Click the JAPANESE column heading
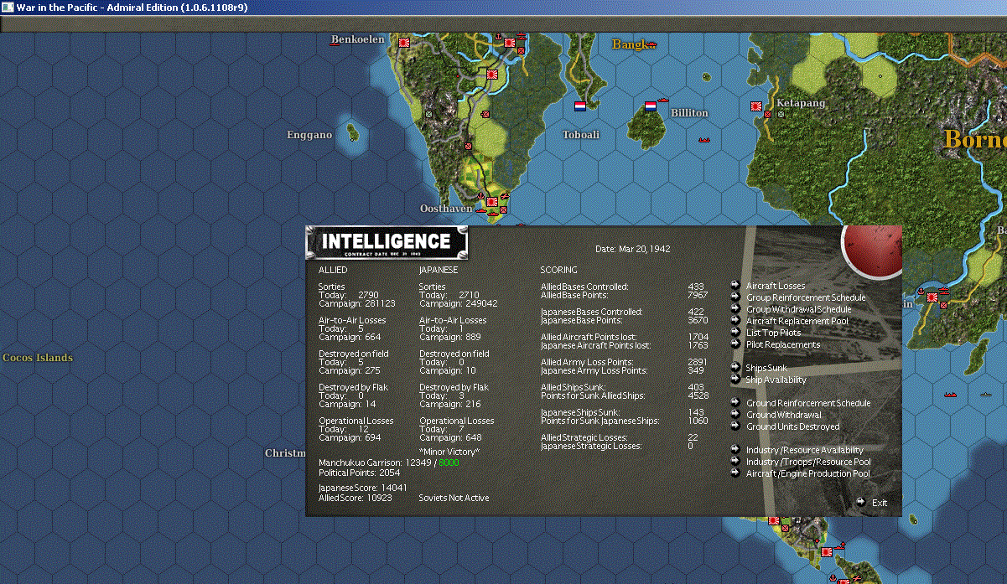This screenshot has width=1007, height=584. click(x=439, y=270)
